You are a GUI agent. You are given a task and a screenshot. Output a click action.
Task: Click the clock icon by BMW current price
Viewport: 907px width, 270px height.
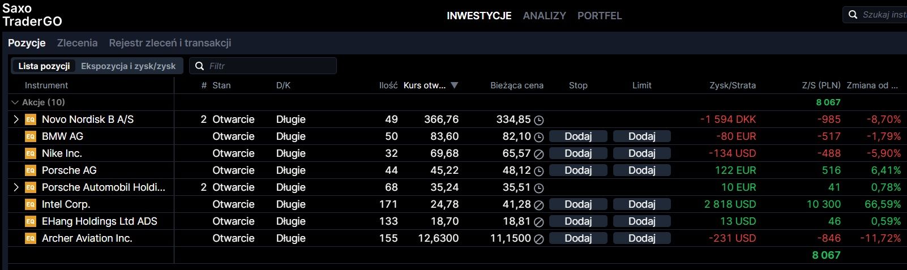(539, 137)
